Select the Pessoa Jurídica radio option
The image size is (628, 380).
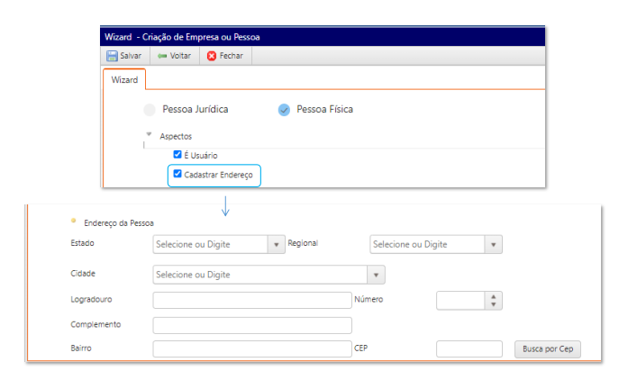coord(150,110)
